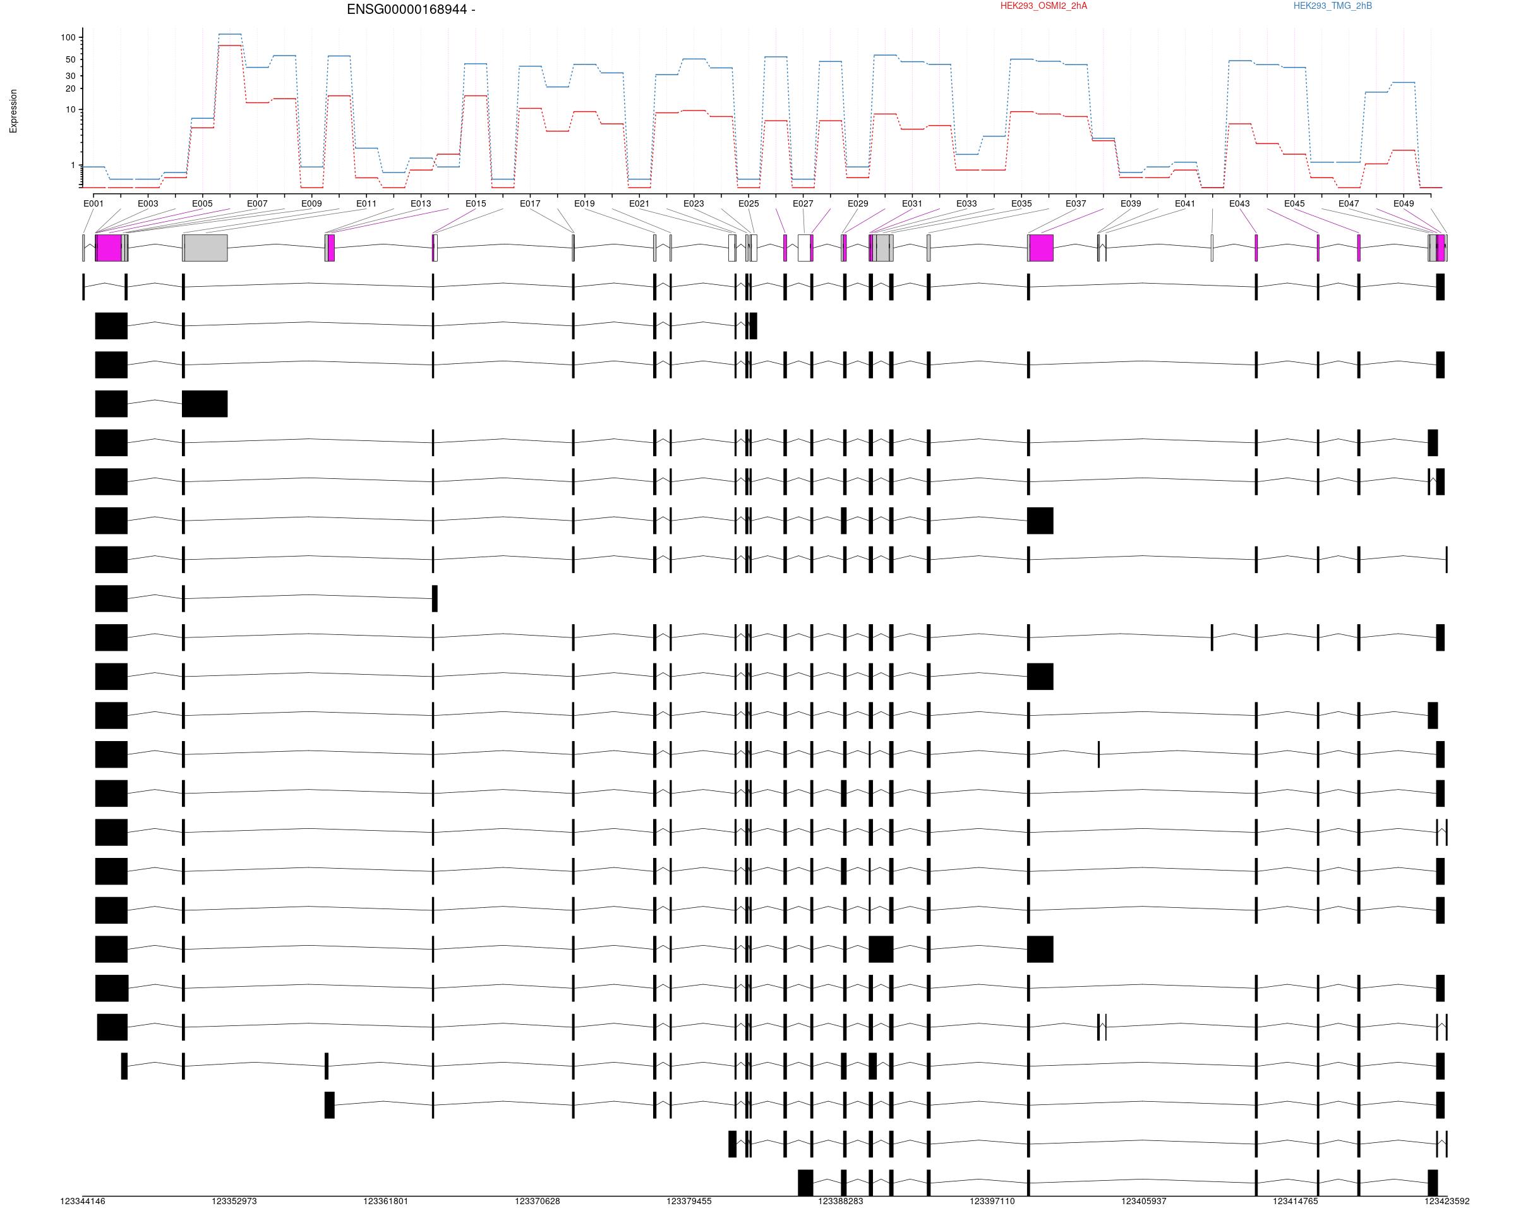Click exon label E007
Screen dimensions: 1516x1213
tap(257, 204)
